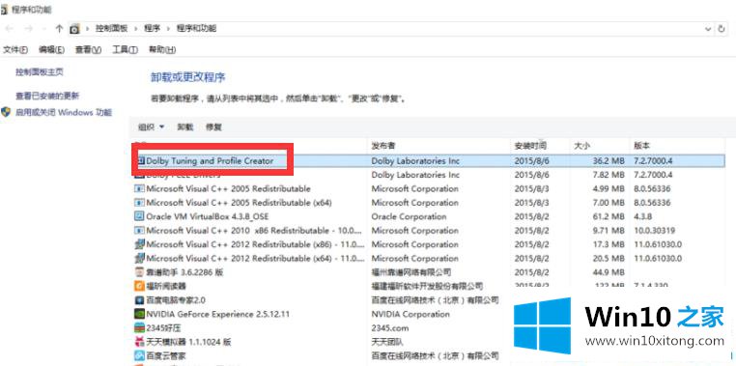
Task: Click the 修复 toolbar button
Action: coord(213,127)
